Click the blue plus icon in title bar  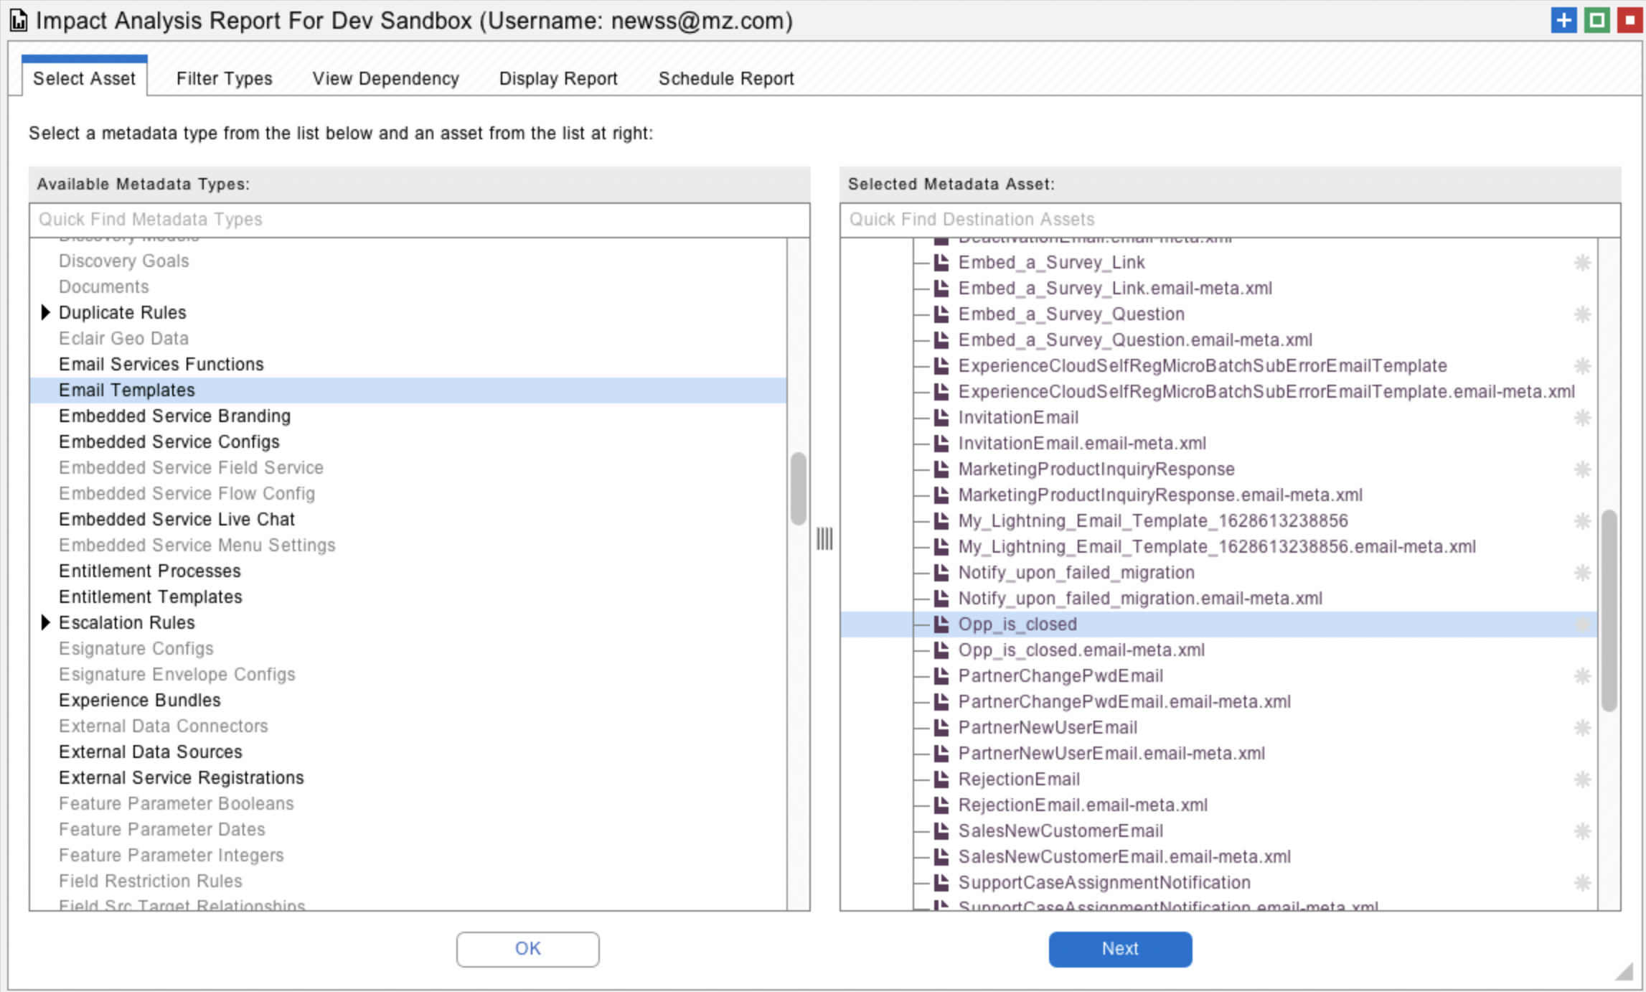(x=1563, y=20)
